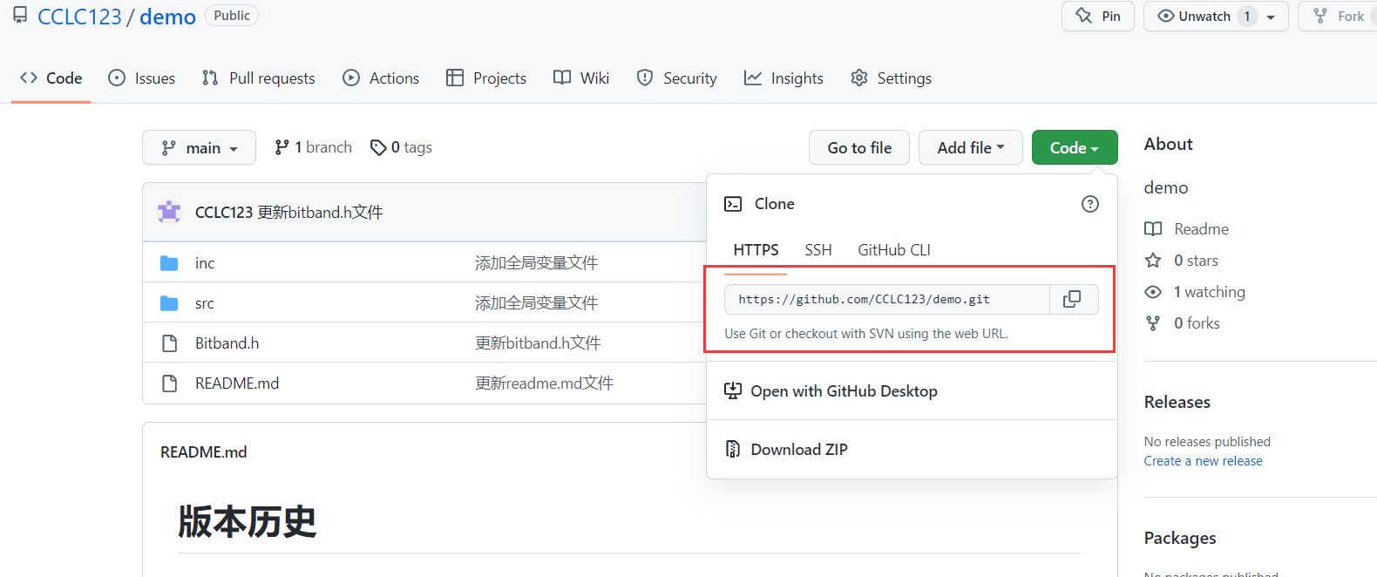The width and height of the screenshot is (1377, 577).
Task: Click the src folder icon
Action: (x=169, y=302)
